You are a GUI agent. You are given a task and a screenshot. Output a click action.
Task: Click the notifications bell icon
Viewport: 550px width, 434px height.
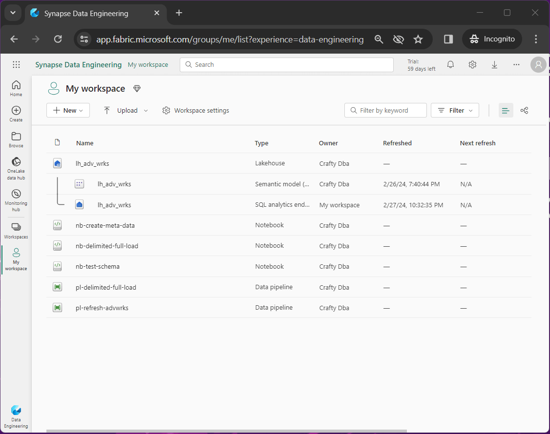450,64
